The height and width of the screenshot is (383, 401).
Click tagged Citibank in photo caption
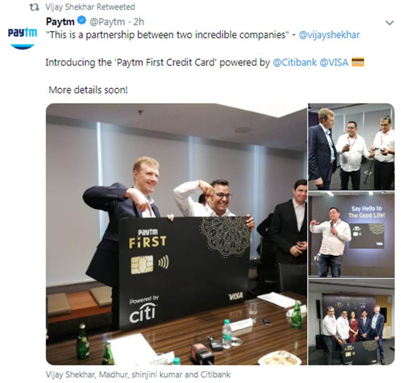coord(216,375)
